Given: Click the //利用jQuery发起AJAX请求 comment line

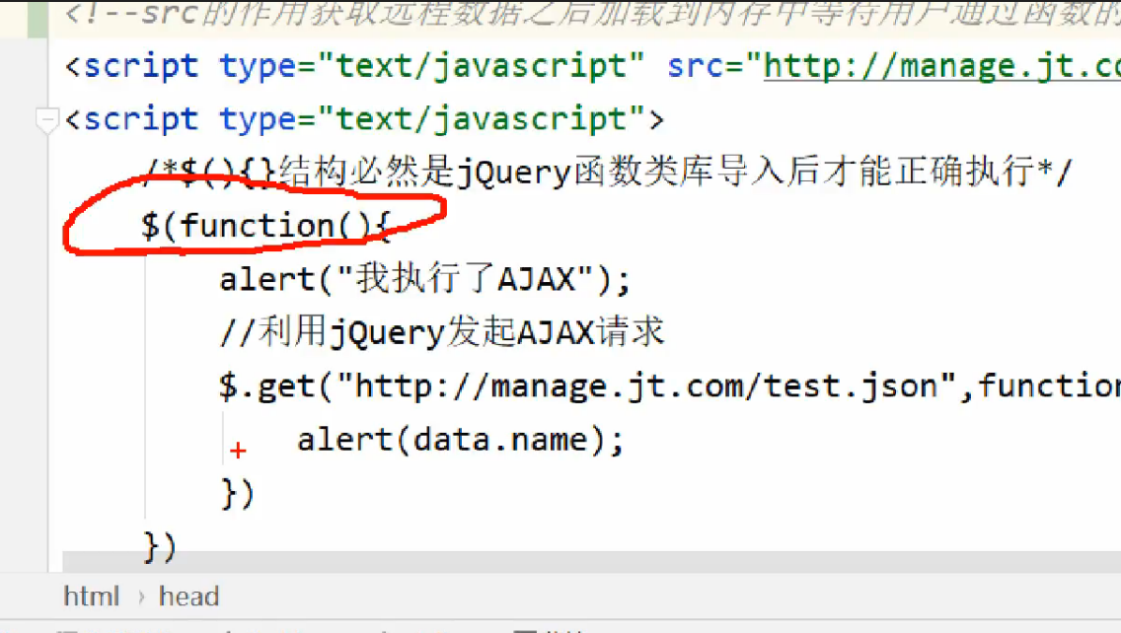Looking at the screenshot, I should (x=442, y=332).
